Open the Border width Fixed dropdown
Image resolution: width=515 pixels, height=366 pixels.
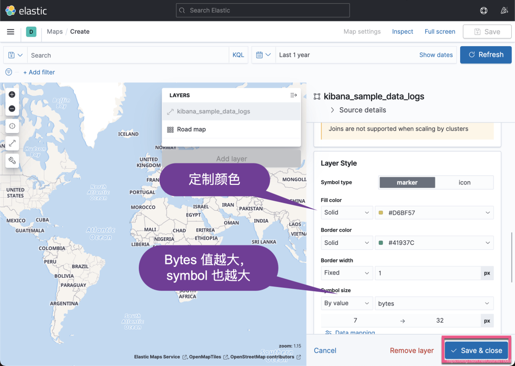point(347,273)
